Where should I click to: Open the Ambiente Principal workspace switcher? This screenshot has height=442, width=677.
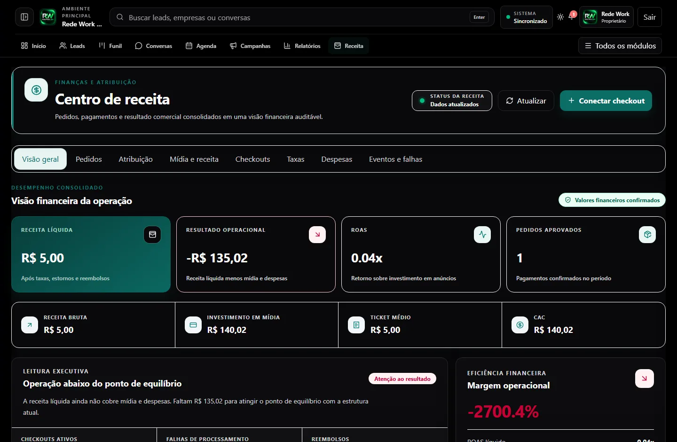click(x=71, y=17)
